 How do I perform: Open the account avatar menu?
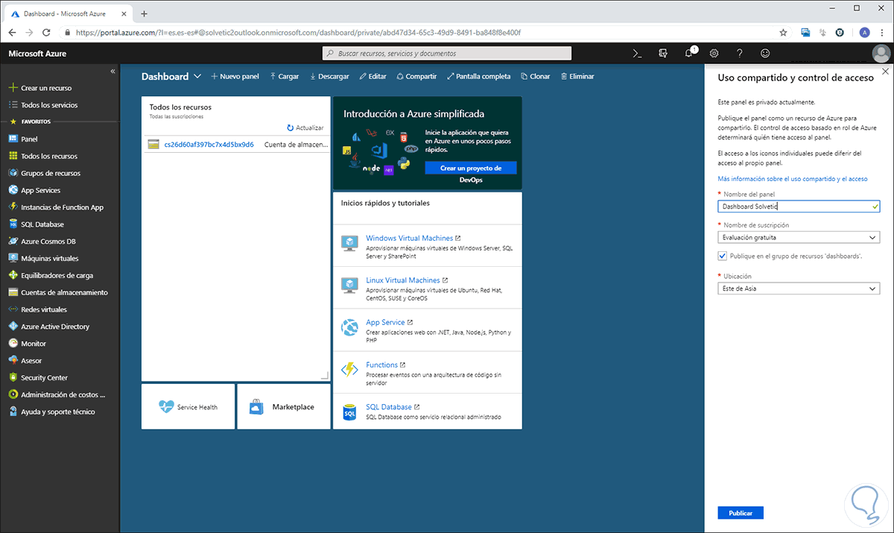pyautogui.click(x=881, y=54)
